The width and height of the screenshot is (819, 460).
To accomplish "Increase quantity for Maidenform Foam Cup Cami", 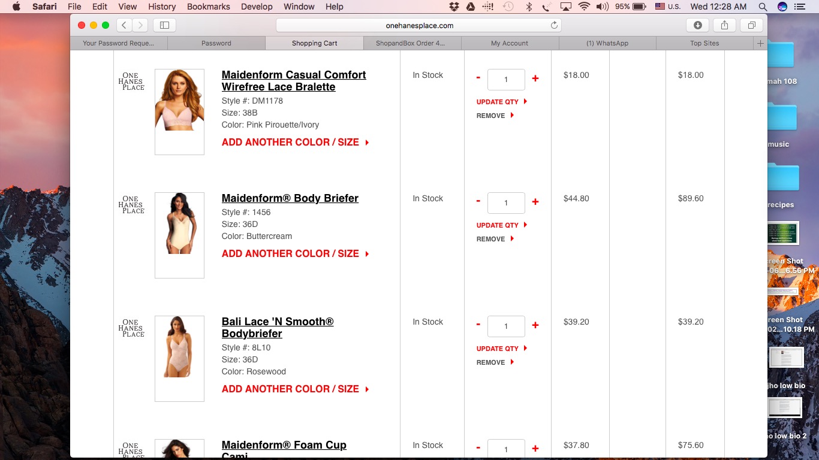I will [535, 449].
